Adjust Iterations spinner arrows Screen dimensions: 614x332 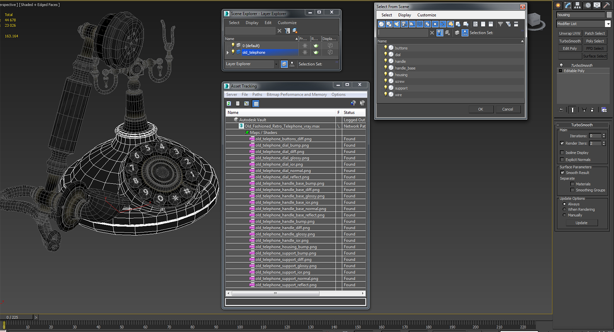click(x=604, y=136)
